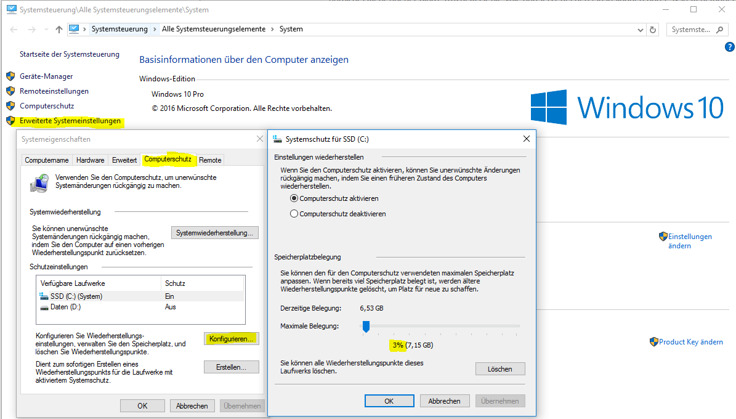Click the computer icon in address bar
The image size is (736, 419).
[74, 29]
